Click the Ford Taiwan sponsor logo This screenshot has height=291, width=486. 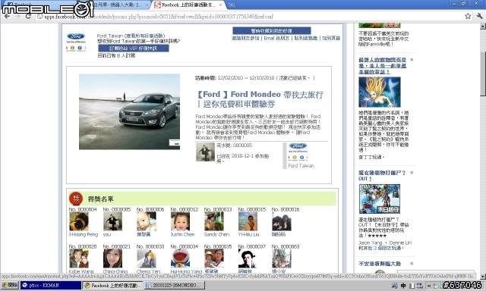[298, 152]
